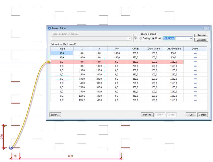
Task: Click the 250 vertical dimension label
Action: (2, 136)
